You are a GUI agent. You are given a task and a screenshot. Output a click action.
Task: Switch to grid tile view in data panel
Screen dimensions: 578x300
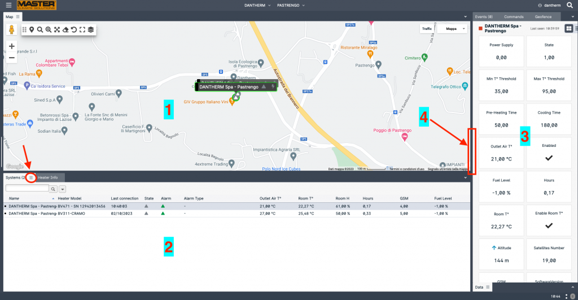568,28
